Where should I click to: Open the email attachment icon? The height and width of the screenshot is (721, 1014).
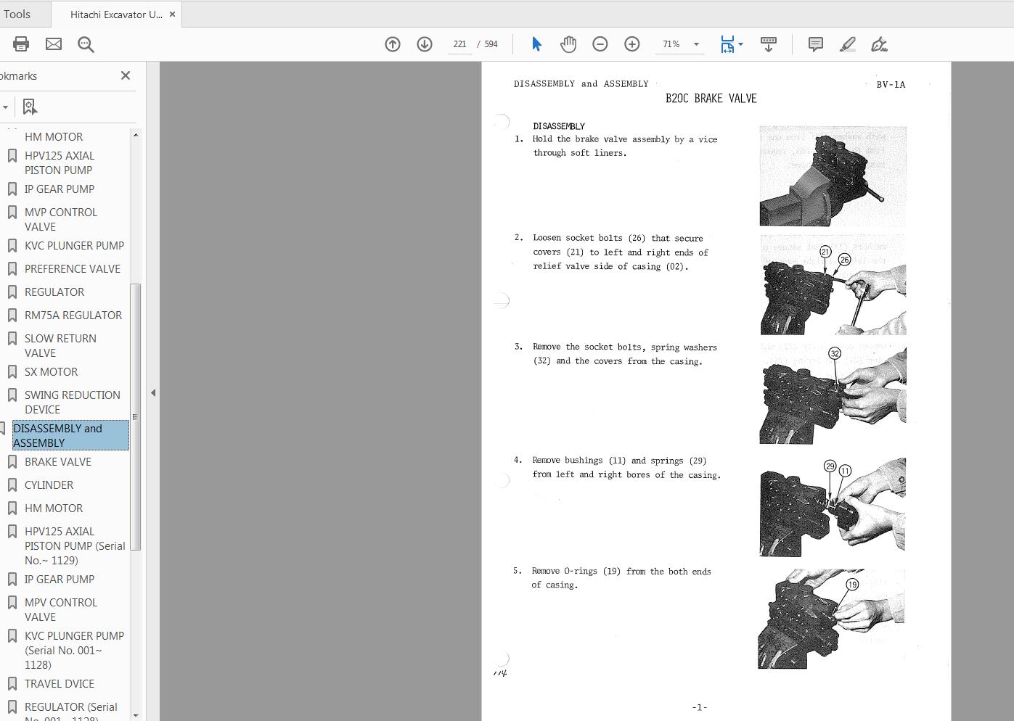click(x=53, y=44)
